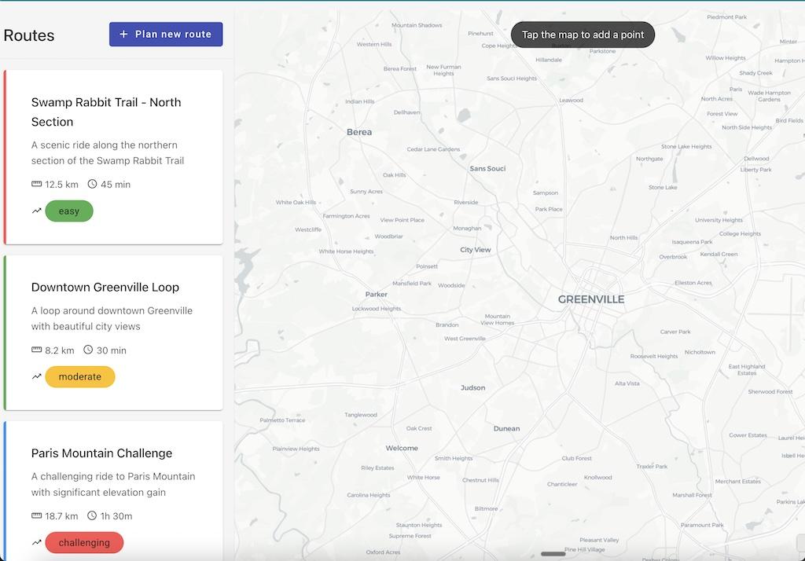Click the Parker label on the map
Screen dimensions: 805x561
tap(377, 294)
